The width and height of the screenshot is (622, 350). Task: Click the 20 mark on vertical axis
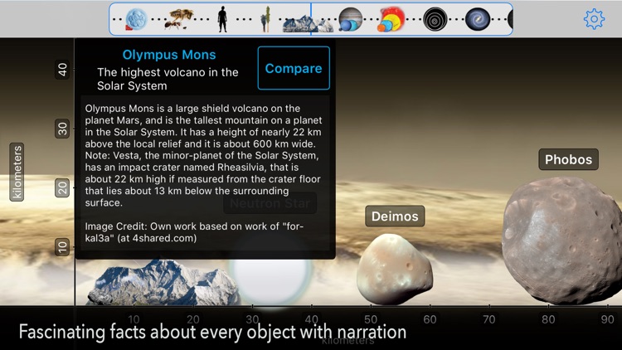62,187
